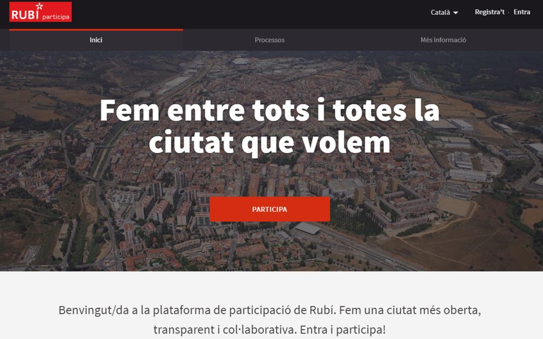Follow the Entra login link
The height and width of the screenshot is (339, 543).
pos(522,12)
